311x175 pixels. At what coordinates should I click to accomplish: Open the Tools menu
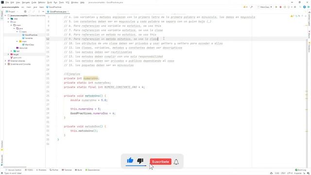[x=62, y=2]
